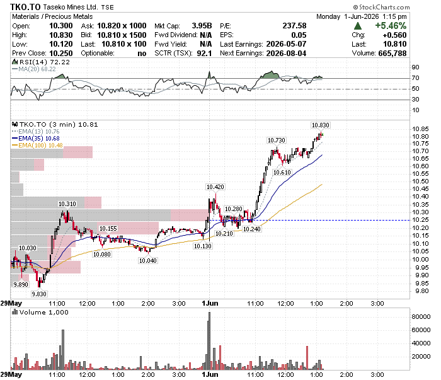Select the EMA(13) 10.76 legend entry
441x380 pixels.
(x=36, y=131)
